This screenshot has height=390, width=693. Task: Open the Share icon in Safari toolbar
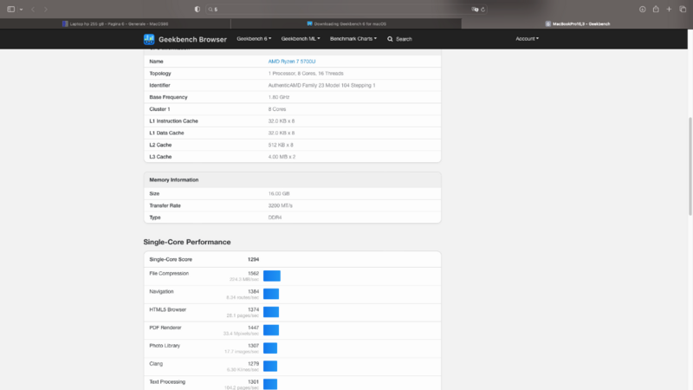tap(656, 10)
